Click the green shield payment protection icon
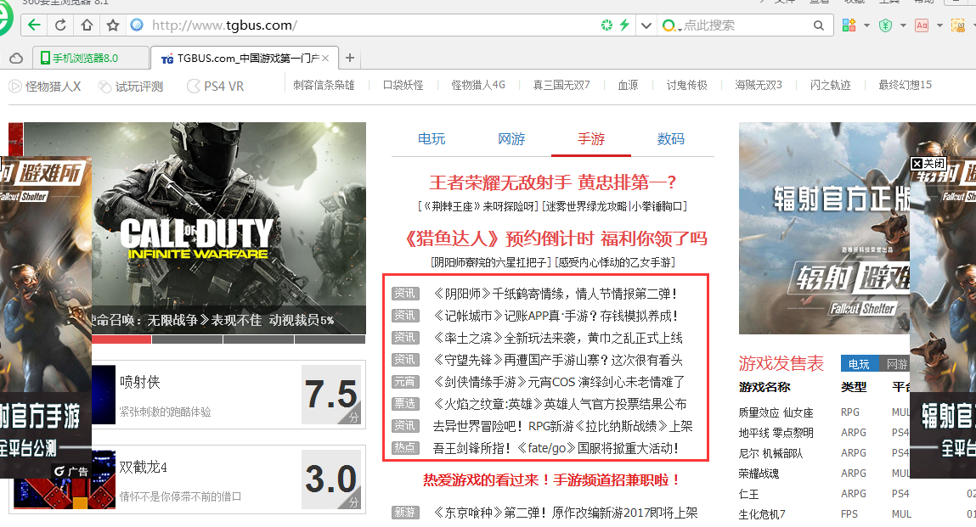The image size is (976, 527). tap(885, 25)
